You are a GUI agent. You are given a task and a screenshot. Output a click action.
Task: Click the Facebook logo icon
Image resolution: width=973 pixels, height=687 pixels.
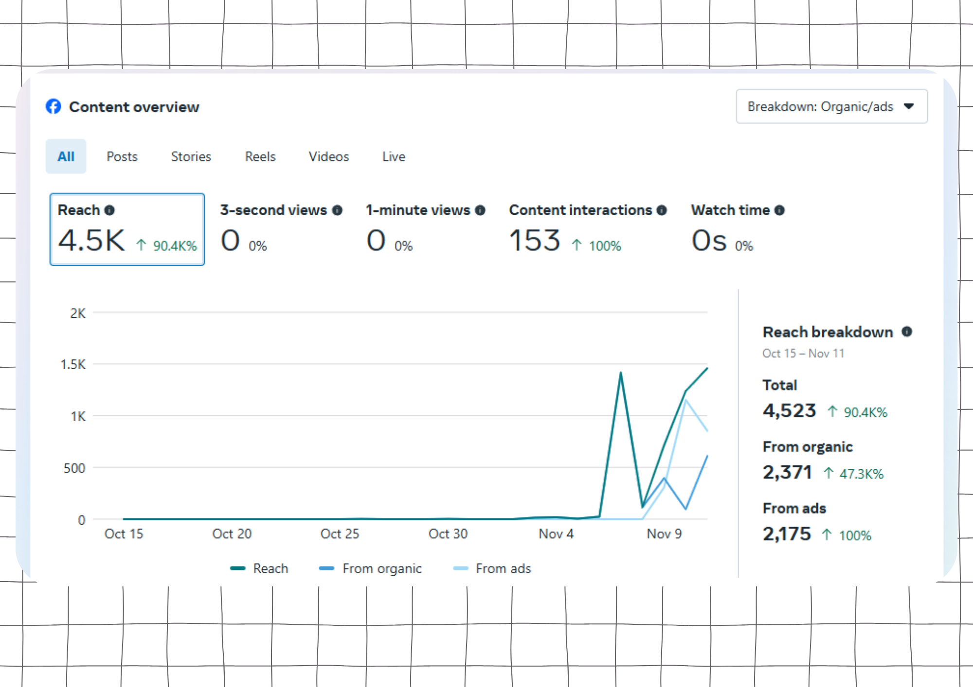[x=54, y=106]
